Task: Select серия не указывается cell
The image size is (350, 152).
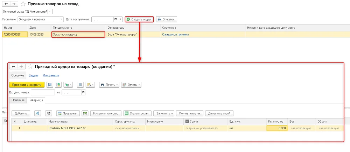Action: tap(205, 128)
